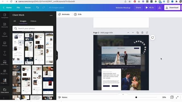This screenshot has width=182, height=102.
Task: Switch to the Videos tab
Action: 33,21
